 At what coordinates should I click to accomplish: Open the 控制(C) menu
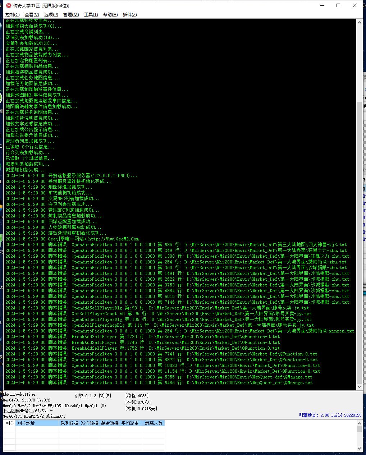click(13, 14)
